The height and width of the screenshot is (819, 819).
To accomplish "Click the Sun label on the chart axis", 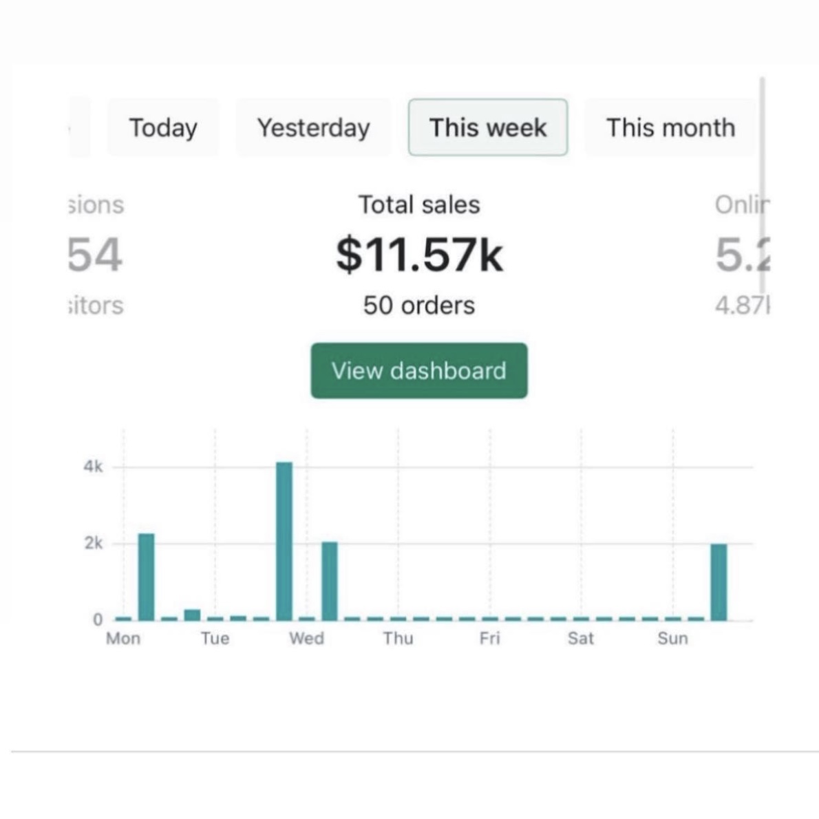I will (672, 639).
